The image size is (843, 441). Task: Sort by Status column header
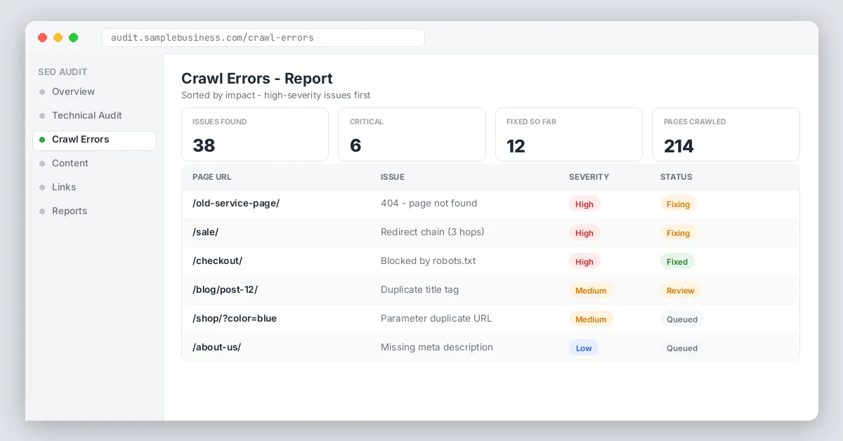(x=676, y=177)
